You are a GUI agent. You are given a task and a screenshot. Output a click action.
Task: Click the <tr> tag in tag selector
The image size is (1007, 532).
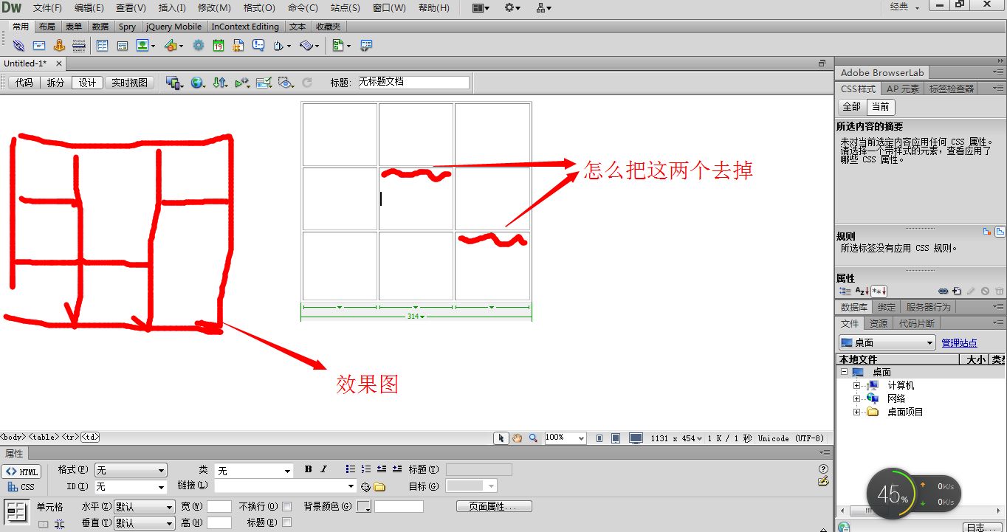[x=70, y=437]
